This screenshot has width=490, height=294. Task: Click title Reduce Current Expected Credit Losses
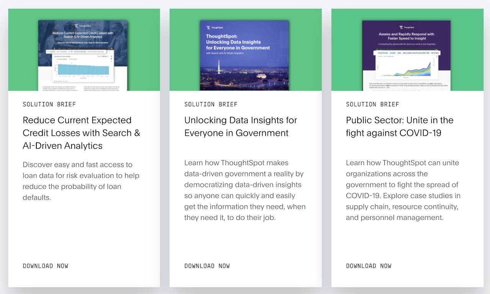[x=82, y=133]
